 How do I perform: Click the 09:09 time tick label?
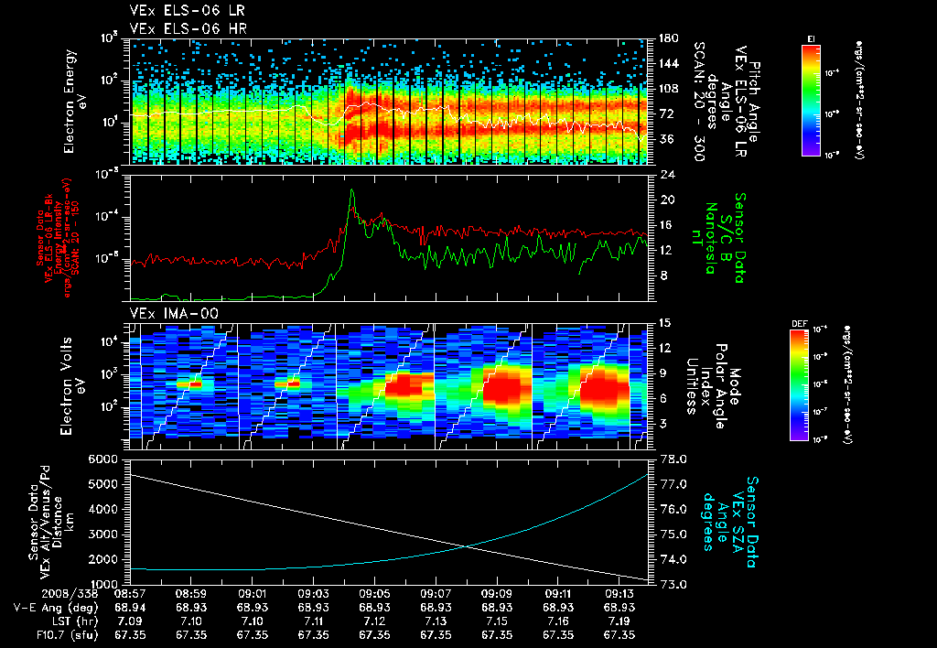coord(497,595)
